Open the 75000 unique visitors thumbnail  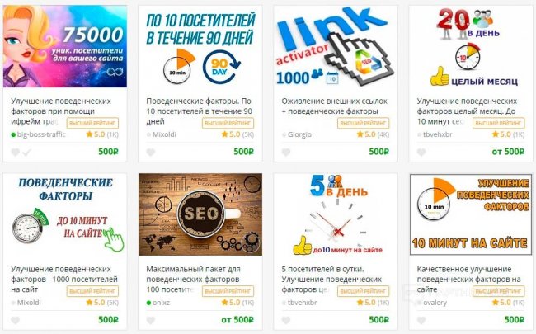[65, 46]
